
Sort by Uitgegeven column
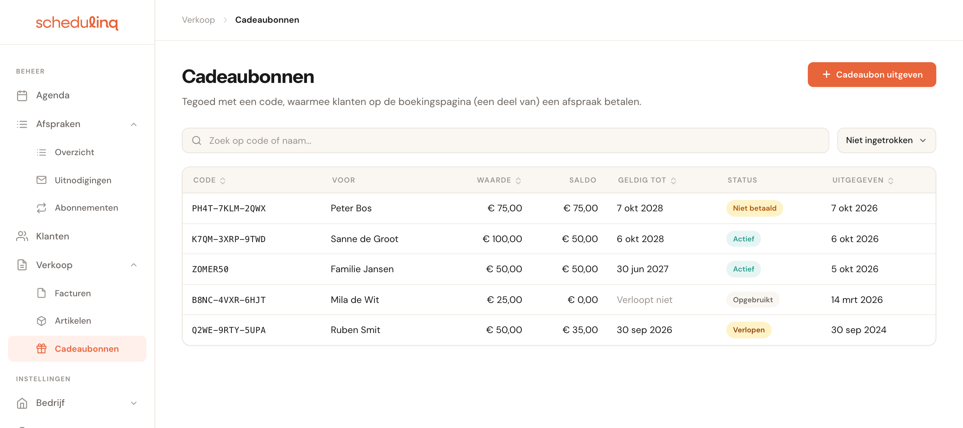coord(863,180)
